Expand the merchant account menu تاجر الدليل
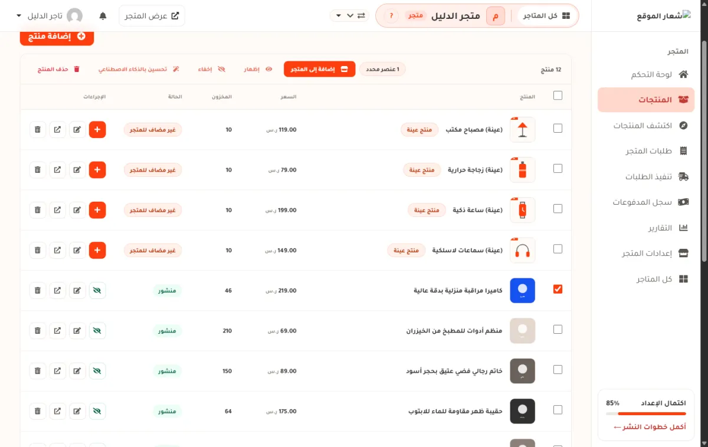 50,16
